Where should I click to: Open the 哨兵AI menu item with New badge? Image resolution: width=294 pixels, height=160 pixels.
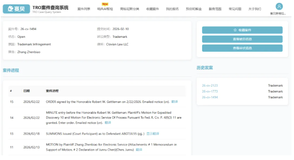coord(105,9)
